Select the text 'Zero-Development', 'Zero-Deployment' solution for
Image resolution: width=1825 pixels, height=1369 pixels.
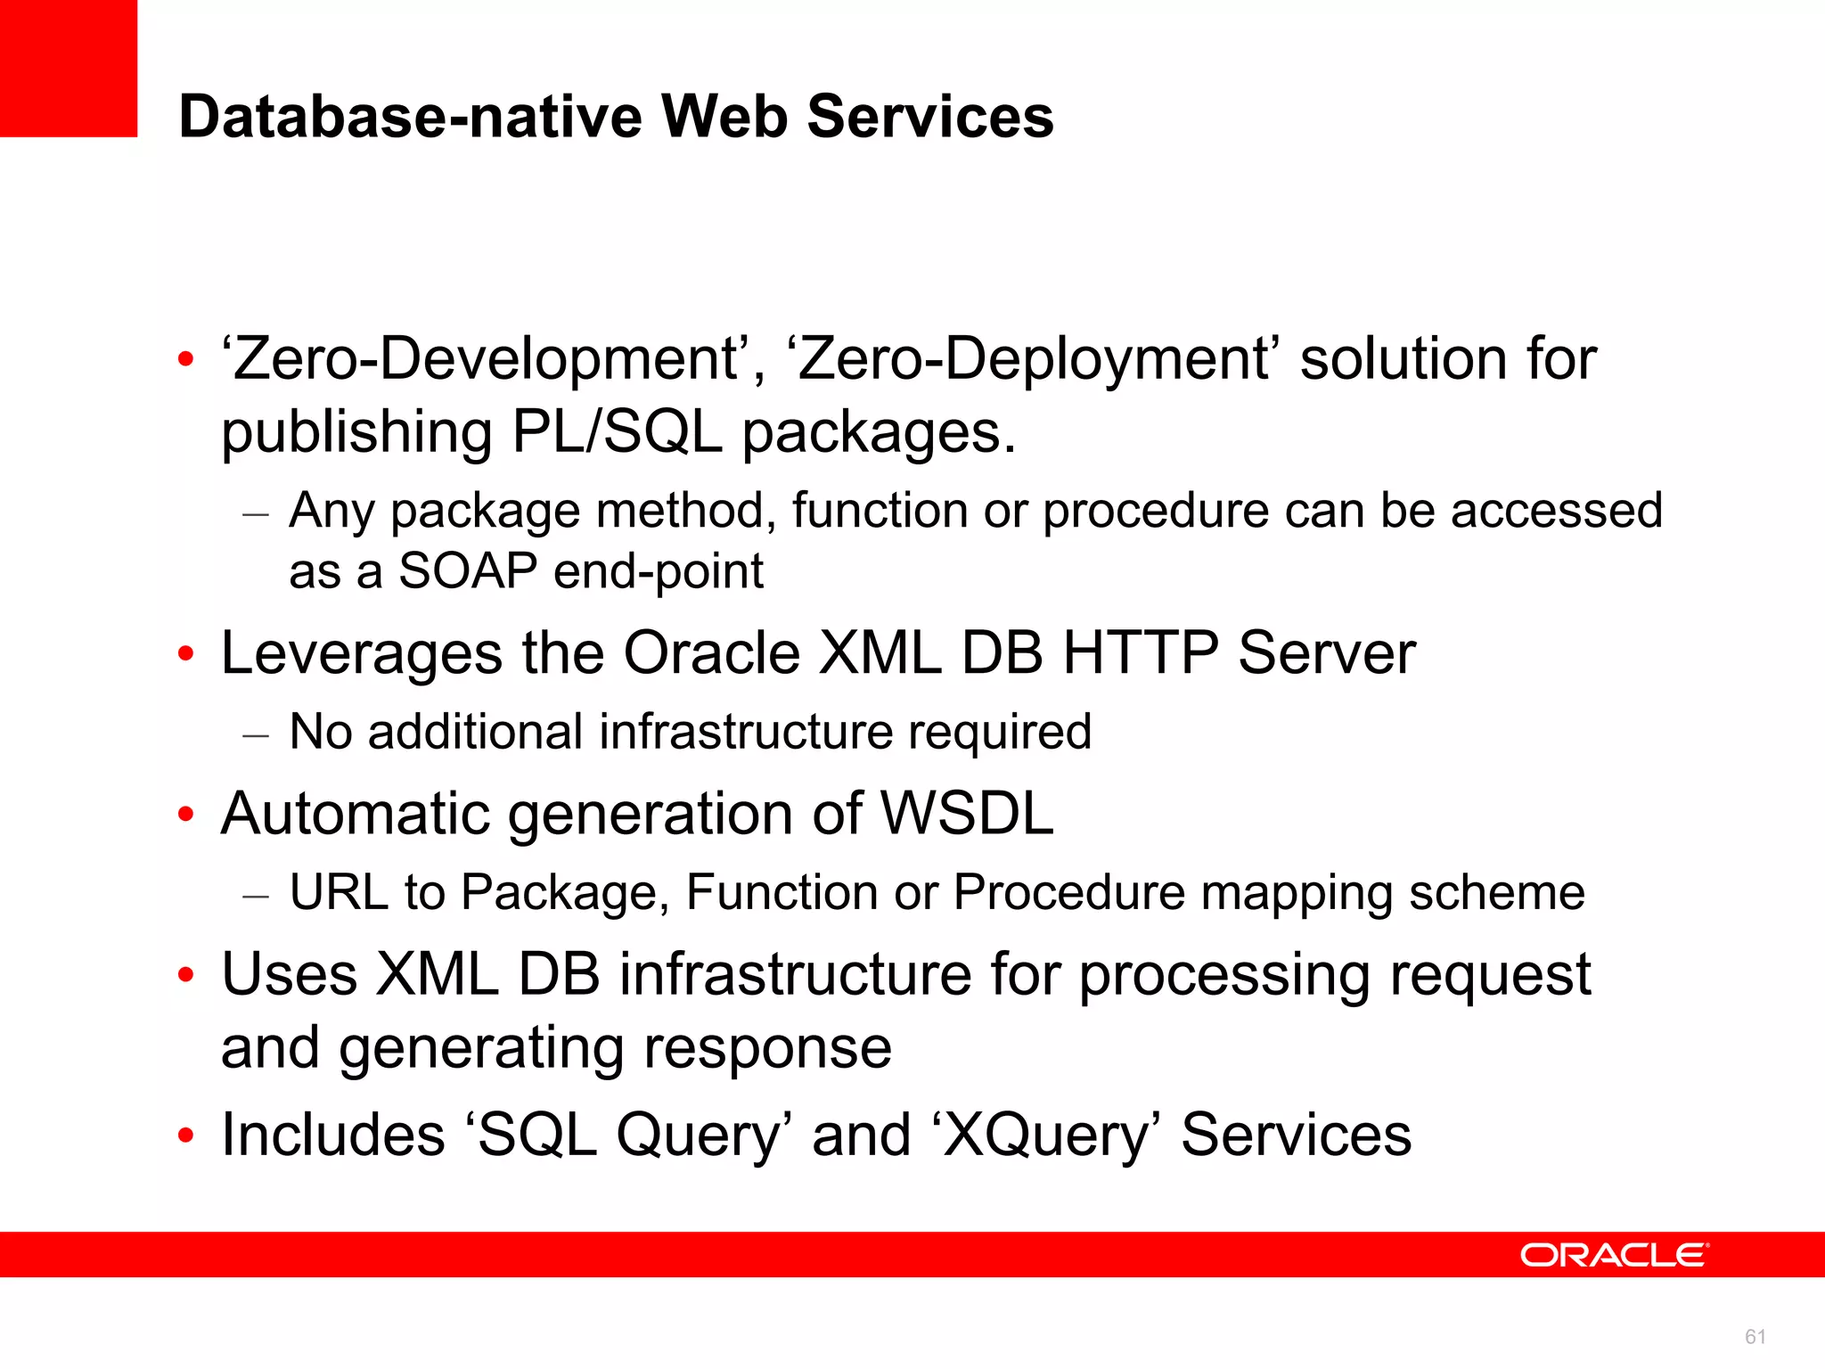[x=910, y=360]
